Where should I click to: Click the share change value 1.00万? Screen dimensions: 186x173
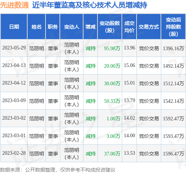113,119
